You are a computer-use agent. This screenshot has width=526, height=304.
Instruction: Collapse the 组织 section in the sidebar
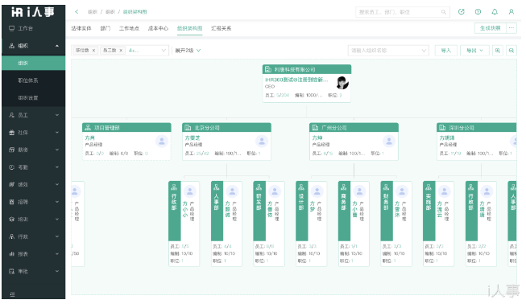(57, 46)
